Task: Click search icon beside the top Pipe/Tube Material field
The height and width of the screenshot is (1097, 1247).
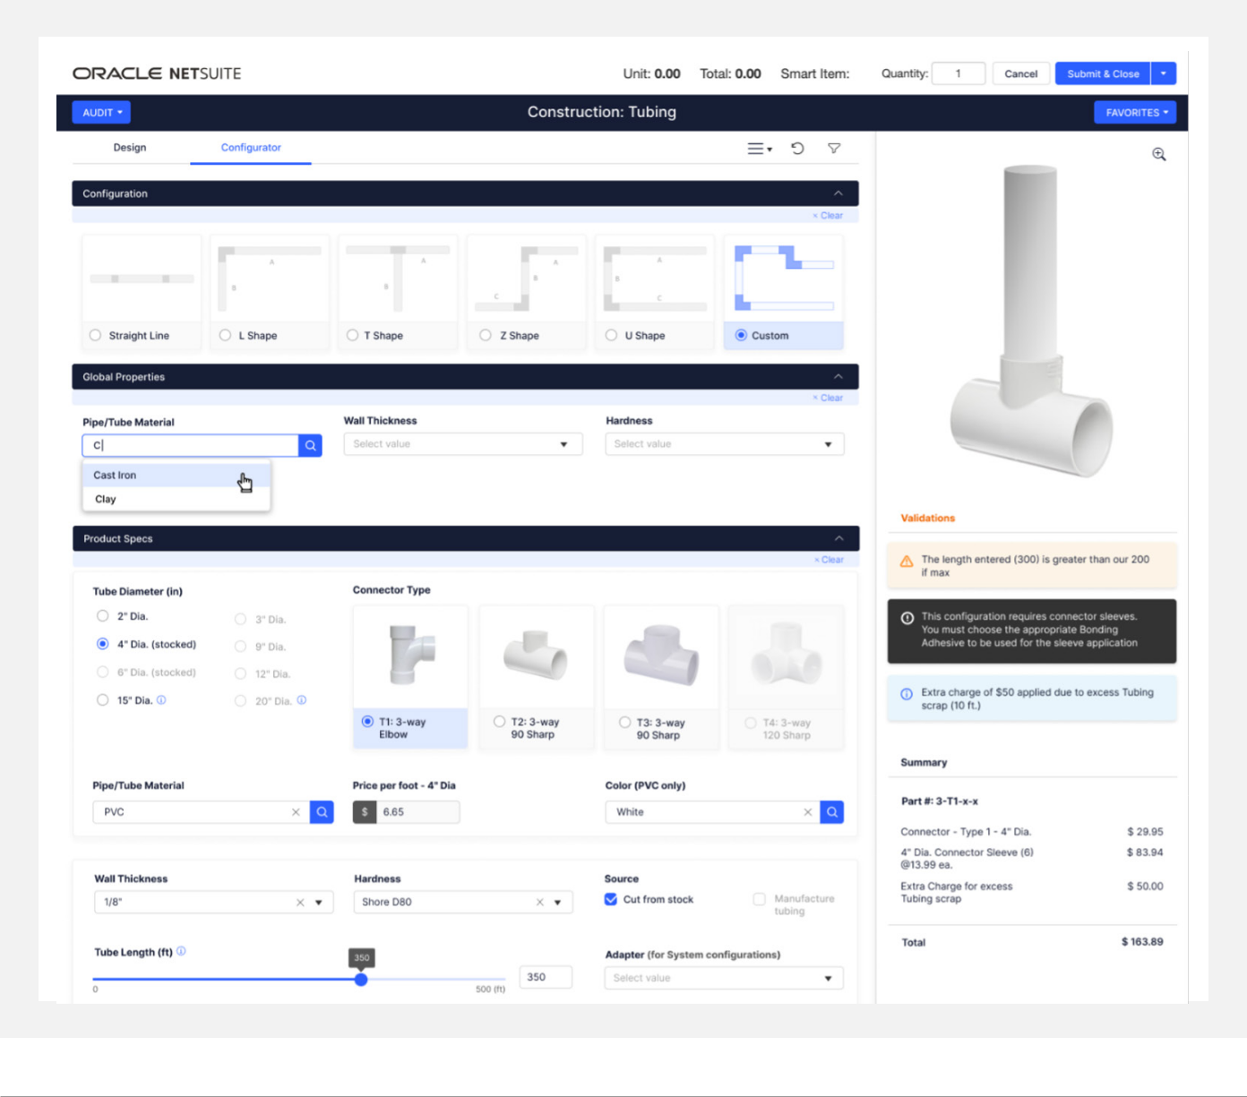Action: pos(310,445)
